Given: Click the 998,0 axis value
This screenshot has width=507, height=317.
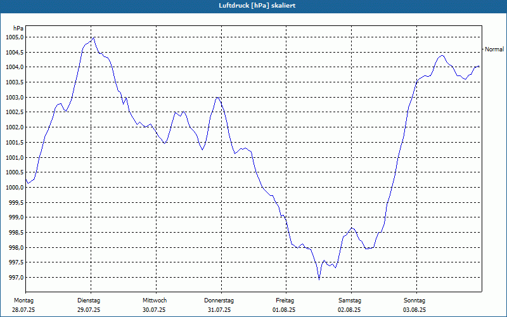Looking at the screenshot, I should click(x=16, y=247).
